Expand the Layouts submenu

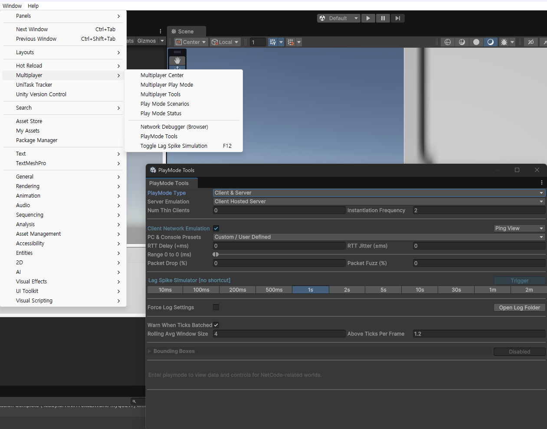(x=63, y=52)
